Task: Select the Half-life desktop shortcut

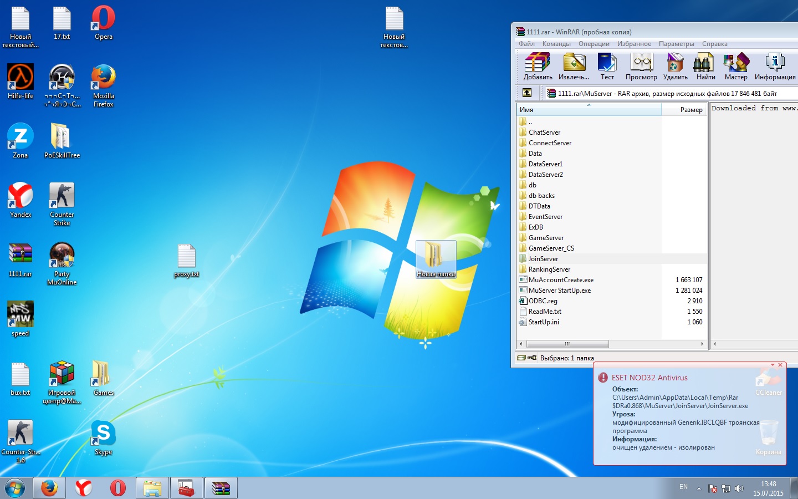Action: 21,82
